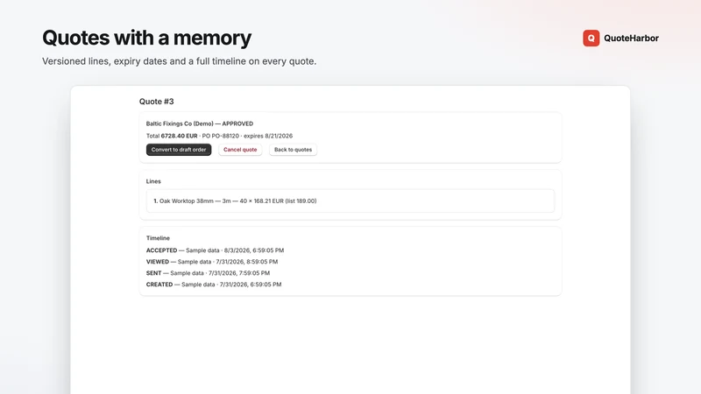Click the Lines section label

point(153,181)
